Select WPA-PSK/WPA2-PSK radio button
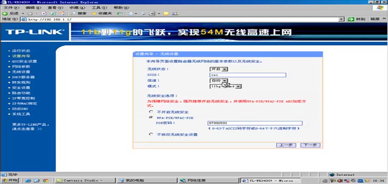 point(151,118)
